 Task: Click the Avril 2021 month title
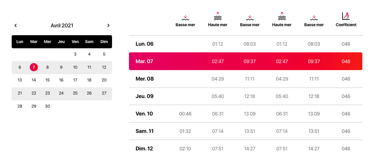(x=62, y=26)
